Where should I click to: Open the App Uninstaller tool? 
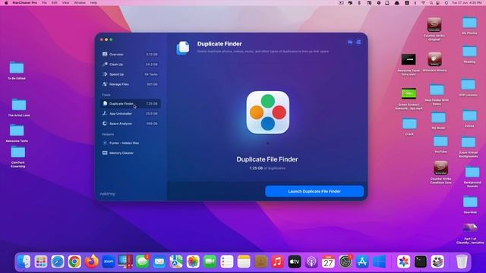pyautogui.click(x=130, y=114)
